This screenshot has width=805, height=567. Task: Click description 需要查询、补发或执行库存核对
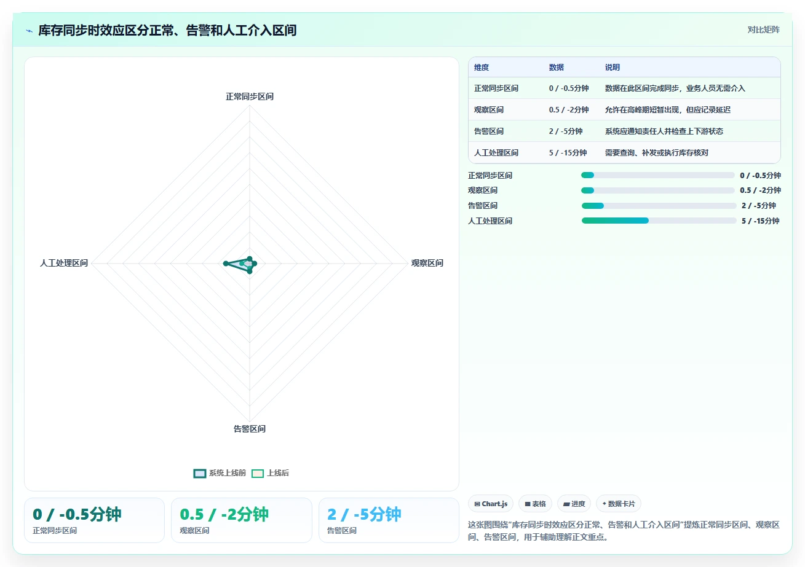(657, 153)
